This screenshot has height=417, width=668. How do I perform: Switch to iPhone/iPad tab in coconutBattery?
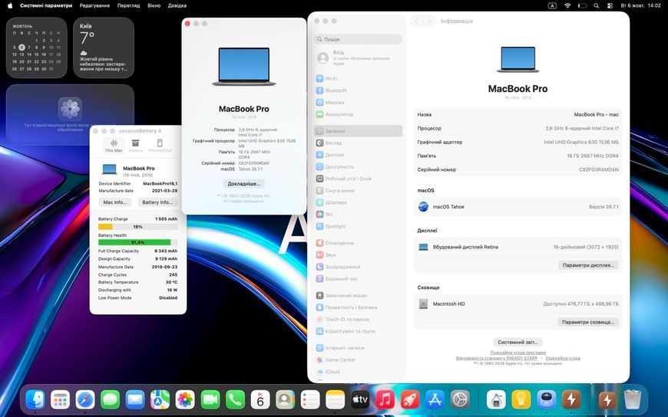click(160, 146)
